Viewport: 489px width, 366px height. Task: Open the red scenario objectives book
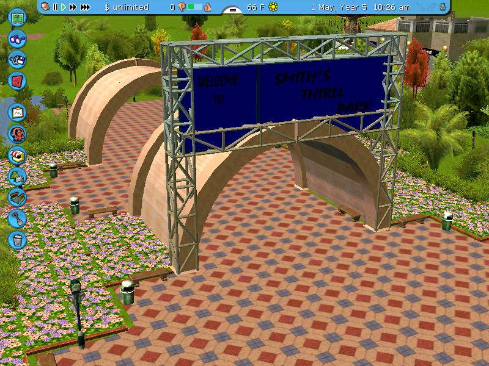pos(17,81)
